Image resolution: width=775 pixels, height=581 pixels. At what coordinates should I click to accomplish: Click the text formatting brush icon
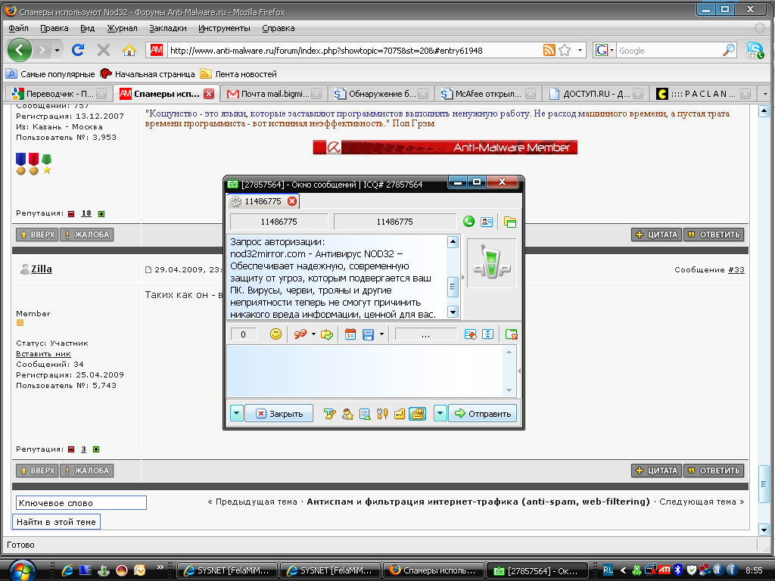click(x=330, y=414)
